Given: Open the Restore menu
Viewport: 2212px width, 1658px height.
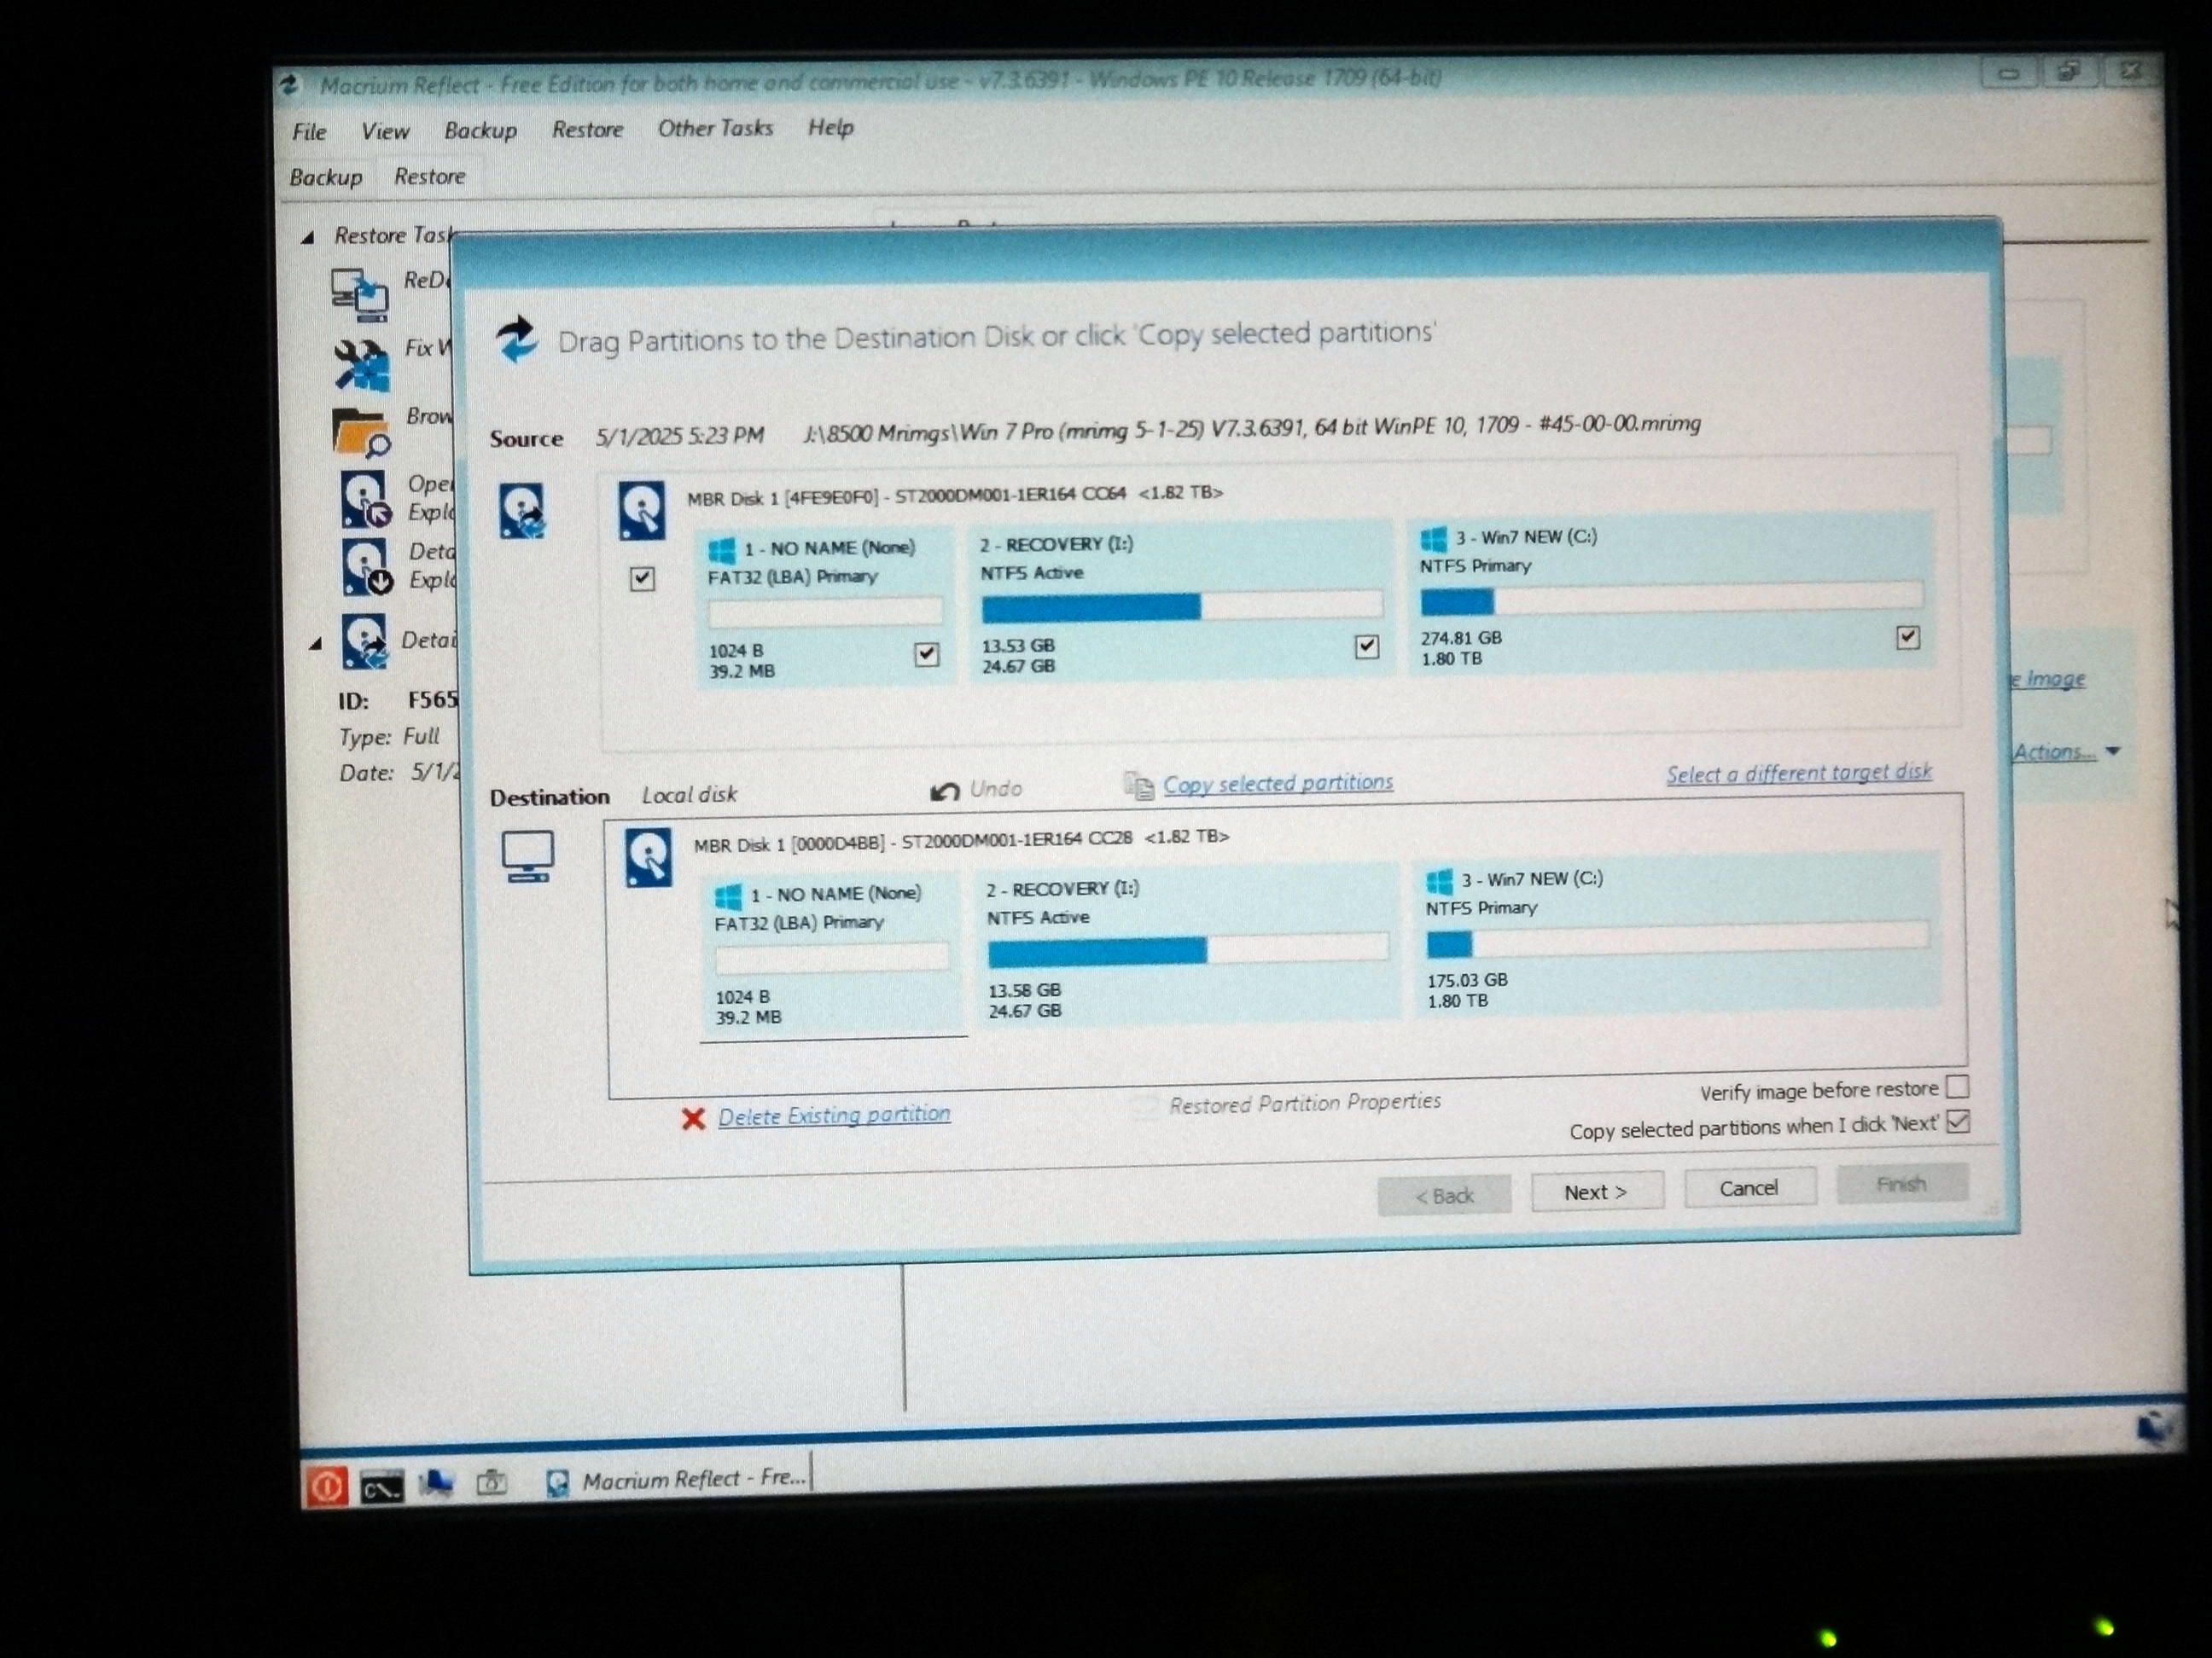Looking at the screenshot, I should pos(587,130).
